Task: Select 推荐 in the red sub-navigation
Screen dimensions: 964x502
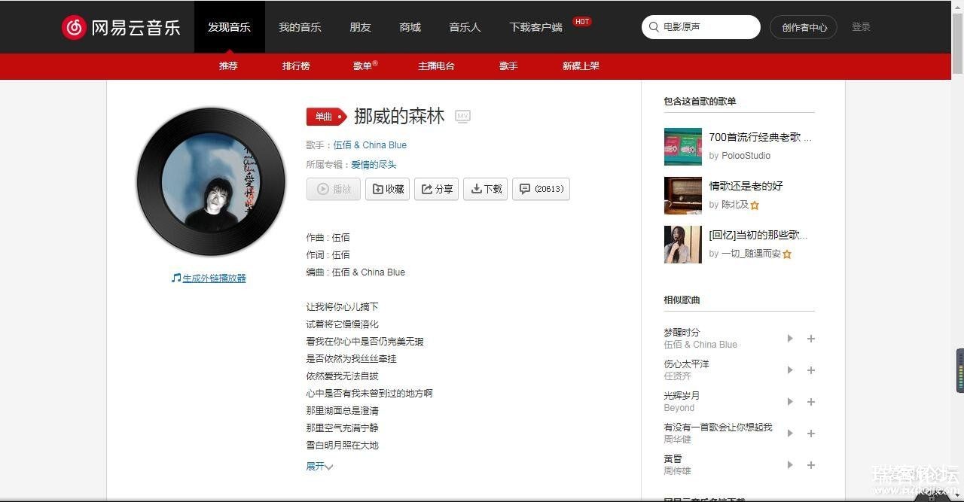Action: point(228,66)
